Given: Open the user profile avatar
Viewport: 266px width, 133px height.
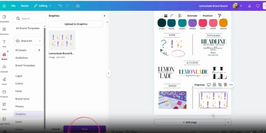Looking at the screenshot, I should tap(235, 6).
